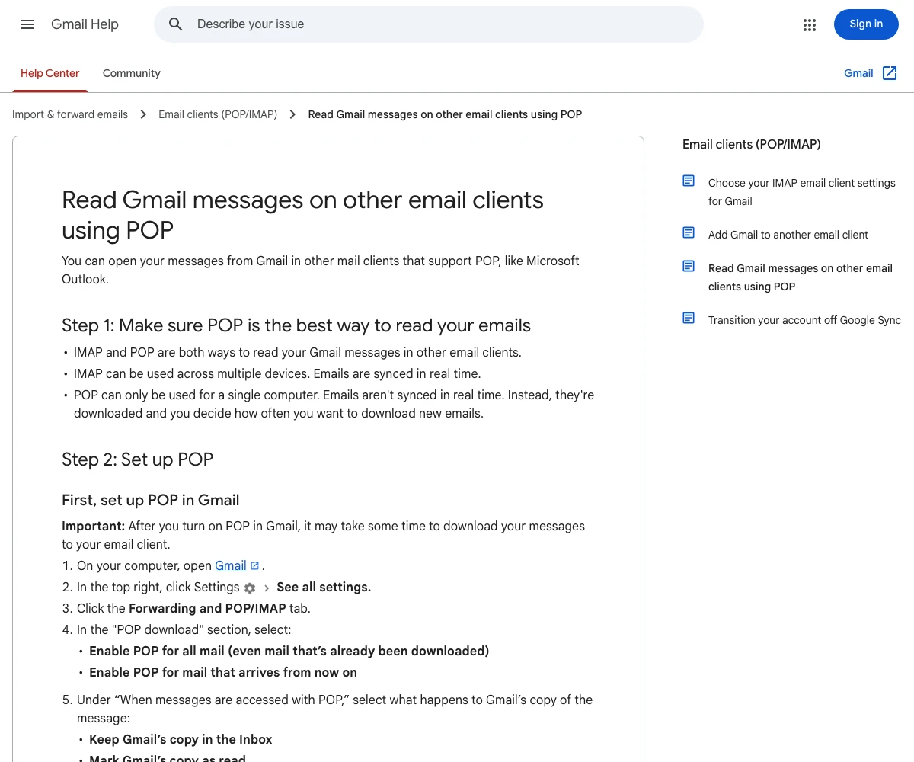This screenshot has height=762, width=914.
Task: Click the Gmail Help title
Action: pos(85,24)
